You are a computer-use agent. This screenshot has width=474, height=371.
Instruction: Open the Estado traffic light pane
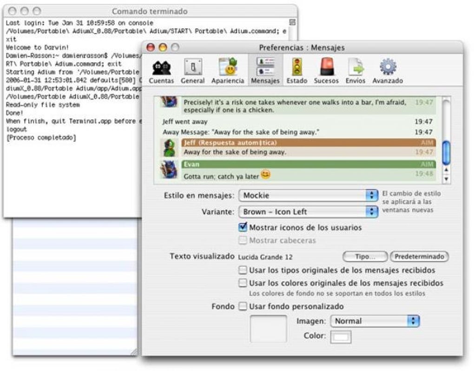[297, 71]
